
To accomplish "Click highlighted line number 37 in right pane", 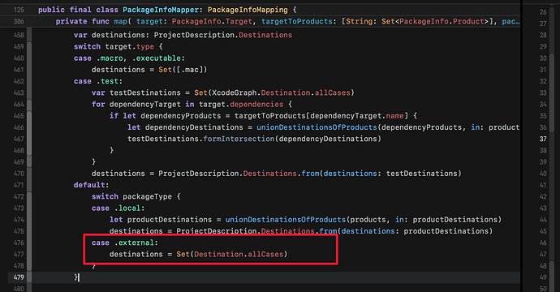I will [x=543, y=139].
